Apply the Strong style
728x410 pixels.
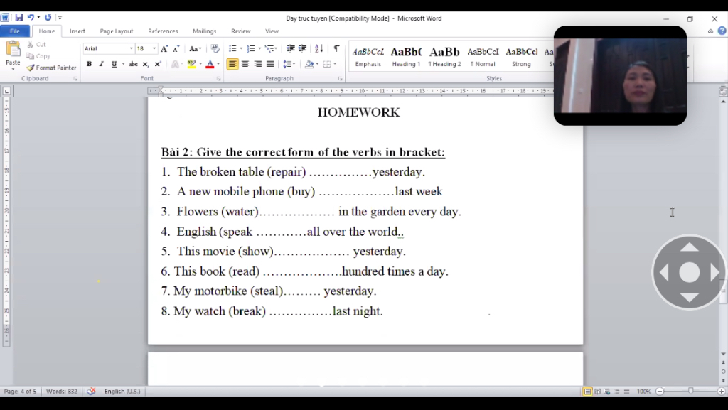pos(521,57)
